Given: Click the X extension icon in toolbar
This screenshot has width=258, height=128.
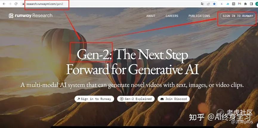Looking at the screenshot, I should 222,4.
